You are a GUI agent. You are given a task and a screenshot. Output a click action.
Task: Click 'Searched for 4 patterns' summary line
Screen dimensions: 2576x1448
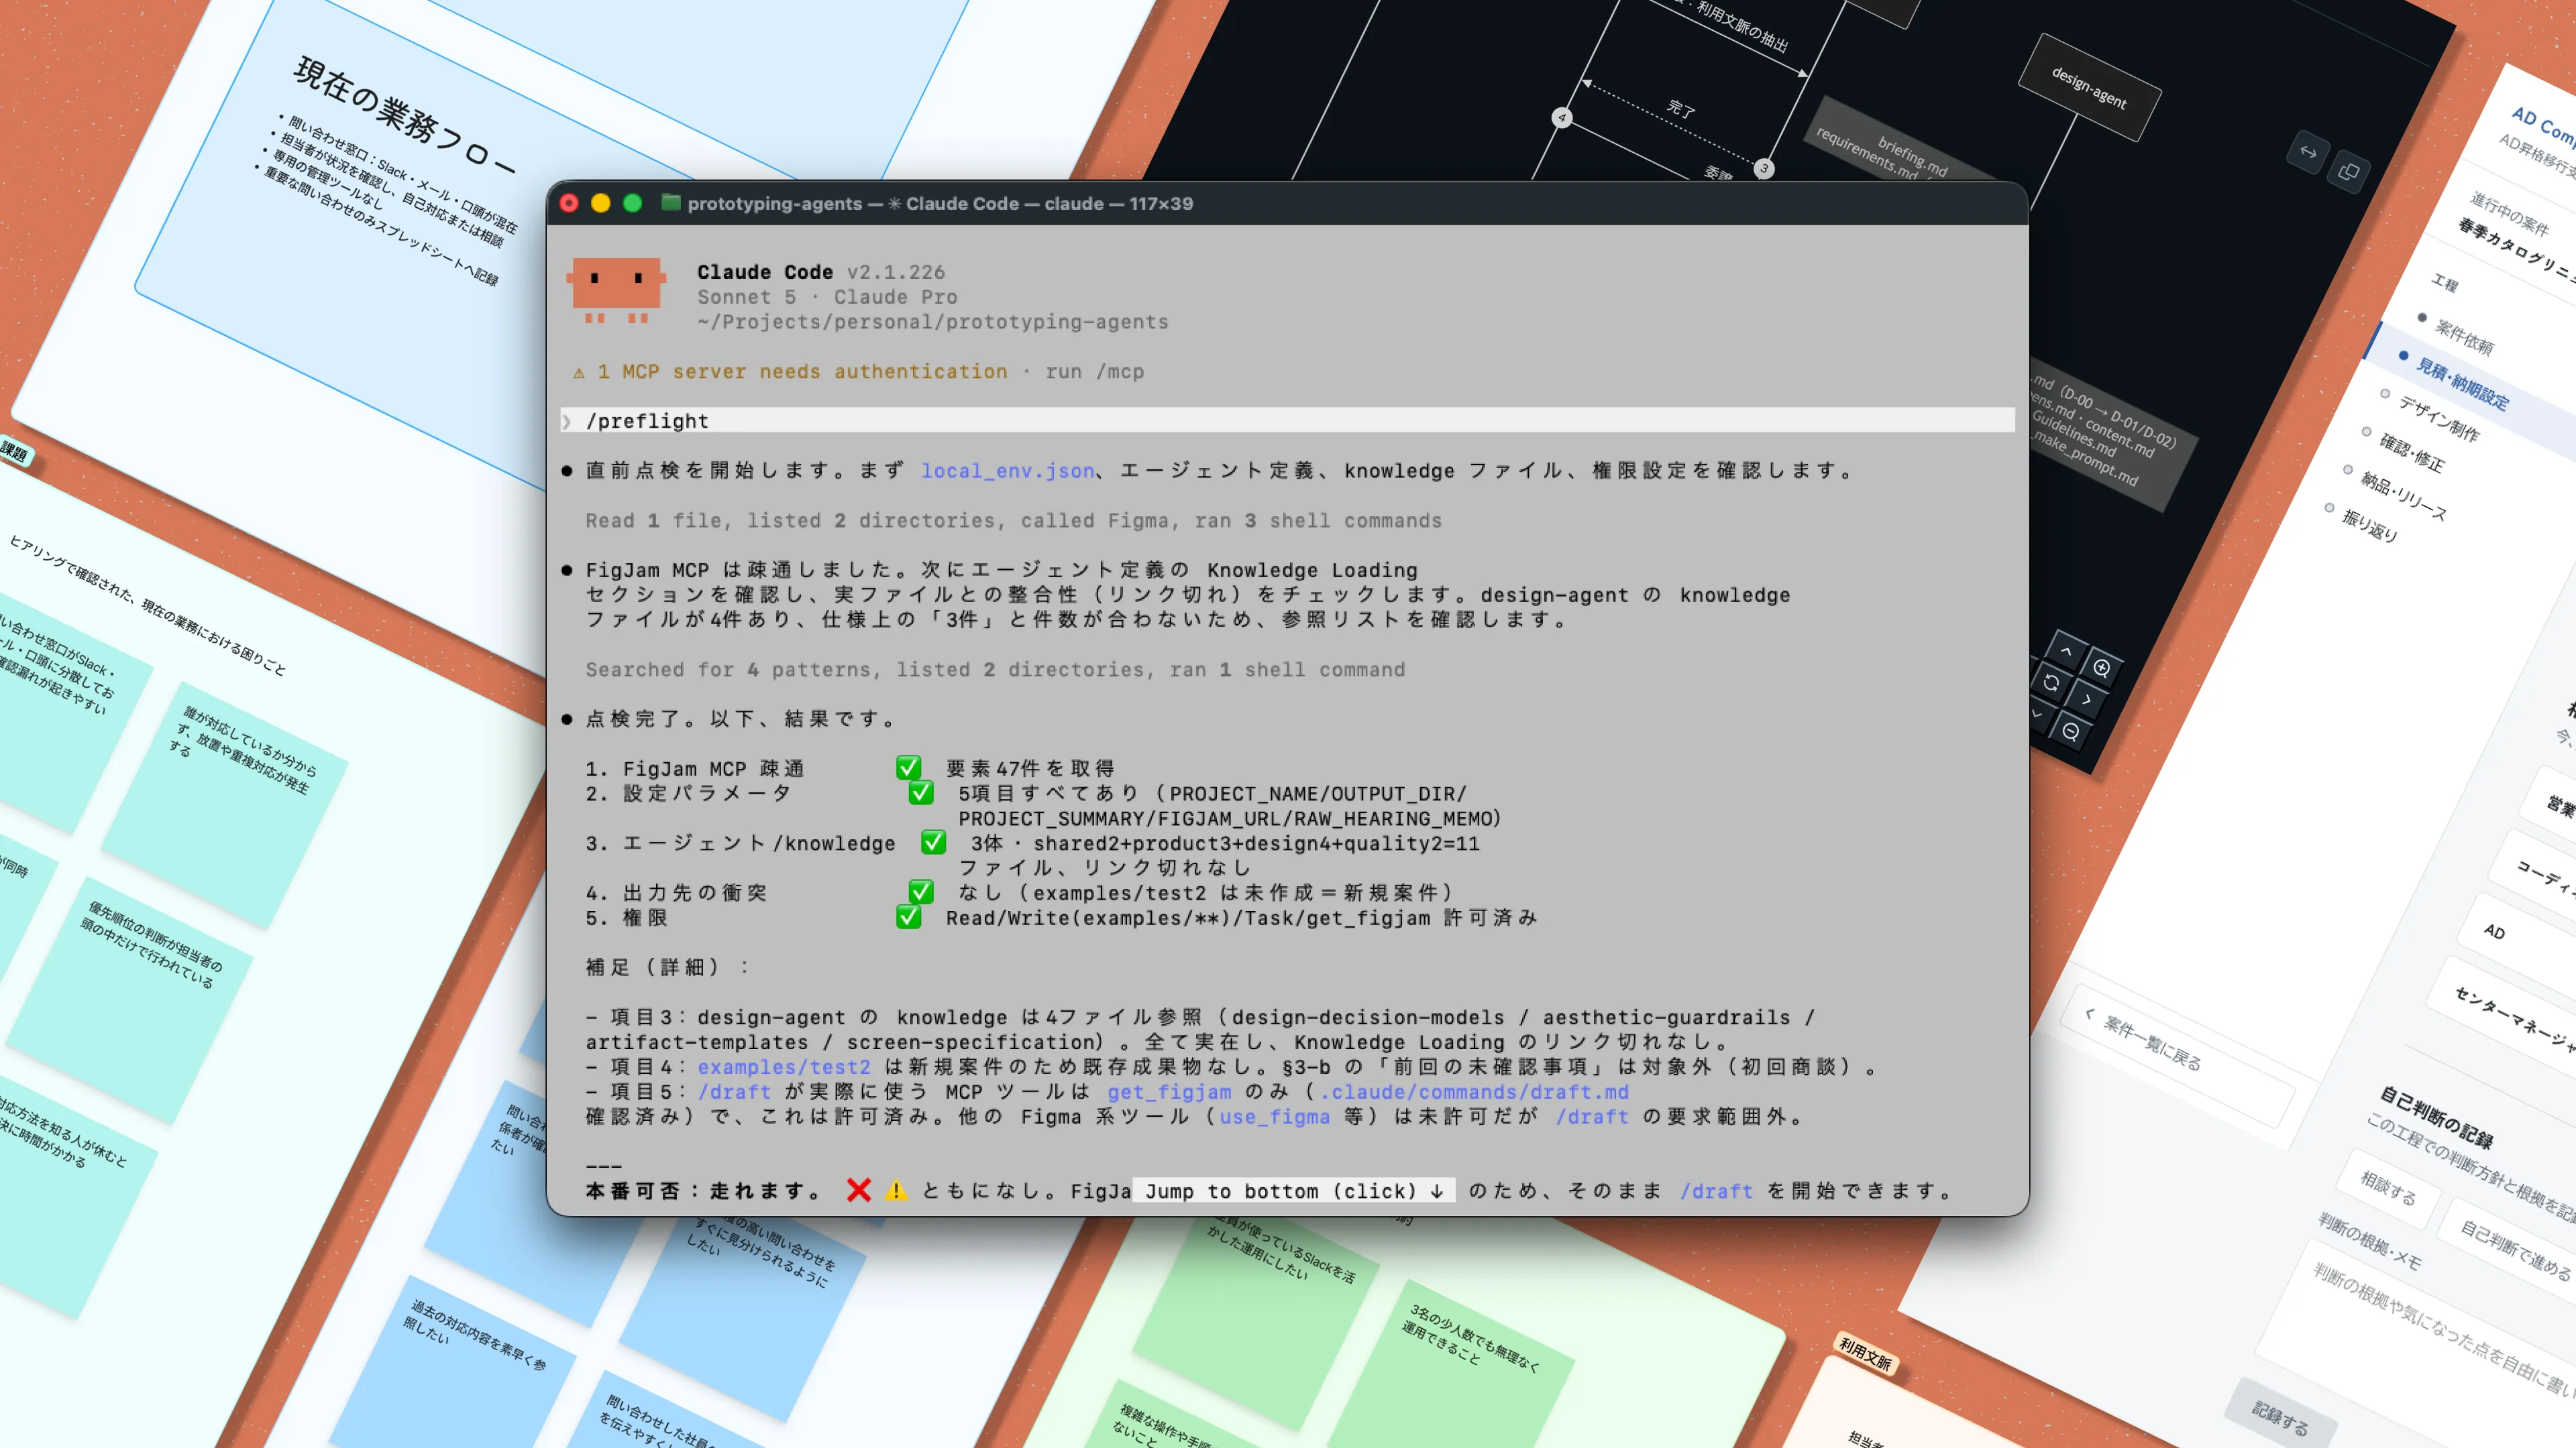tap(995, 670)
